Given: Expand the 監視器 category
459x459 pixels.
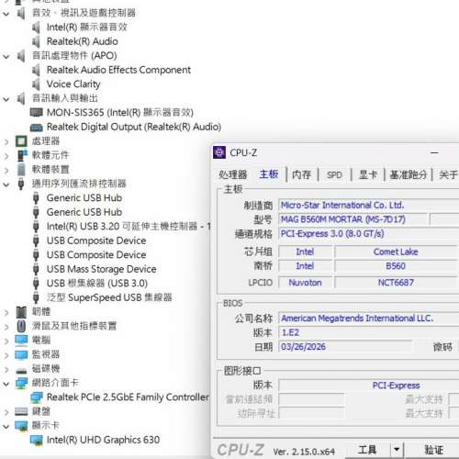Looking at the screenshot, I should tap(6, 355).
